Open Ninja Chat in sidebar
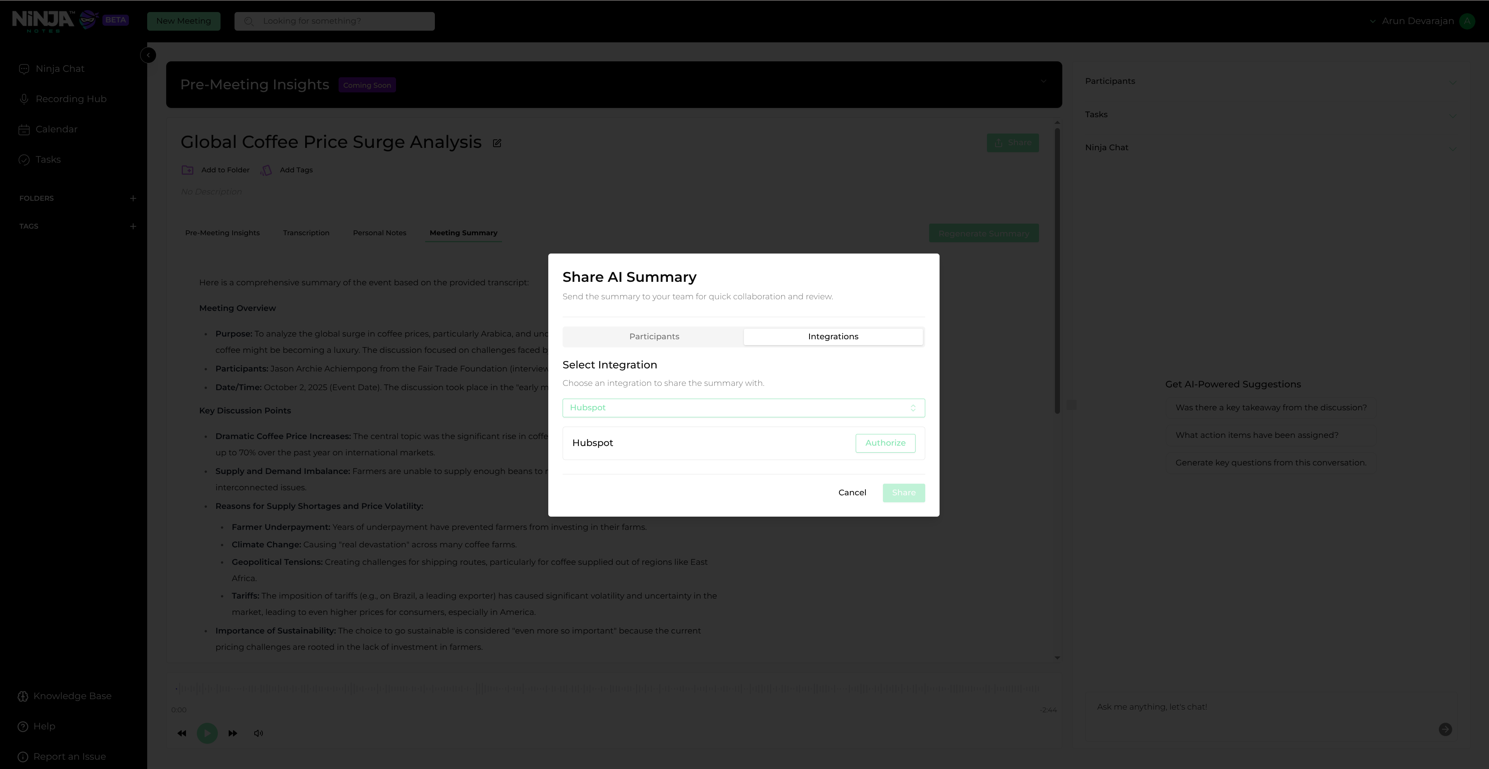Screen dimensions: 1489x769 [x=51, y=69]
